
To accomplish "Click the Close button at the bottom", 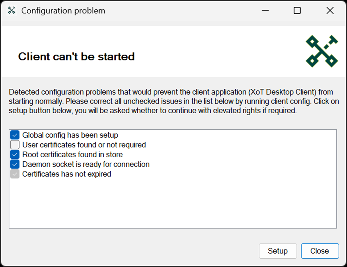I will click(x=319, y=251).
